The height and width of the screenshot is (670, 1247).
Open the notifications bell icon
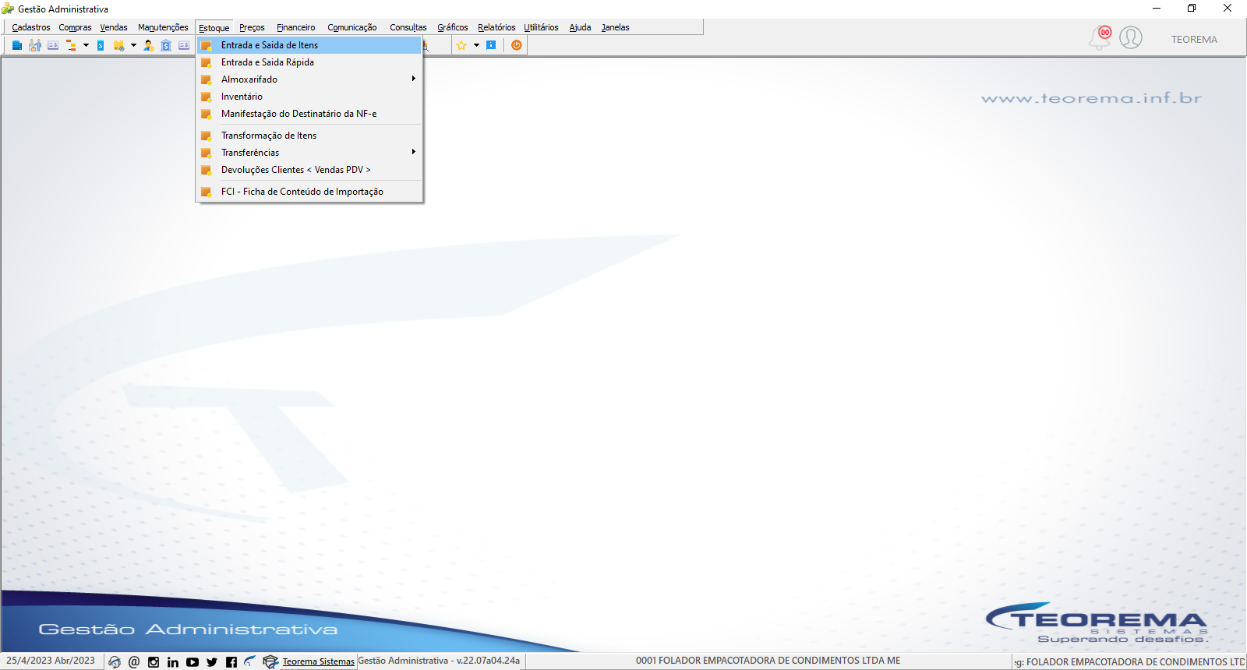1100,37
